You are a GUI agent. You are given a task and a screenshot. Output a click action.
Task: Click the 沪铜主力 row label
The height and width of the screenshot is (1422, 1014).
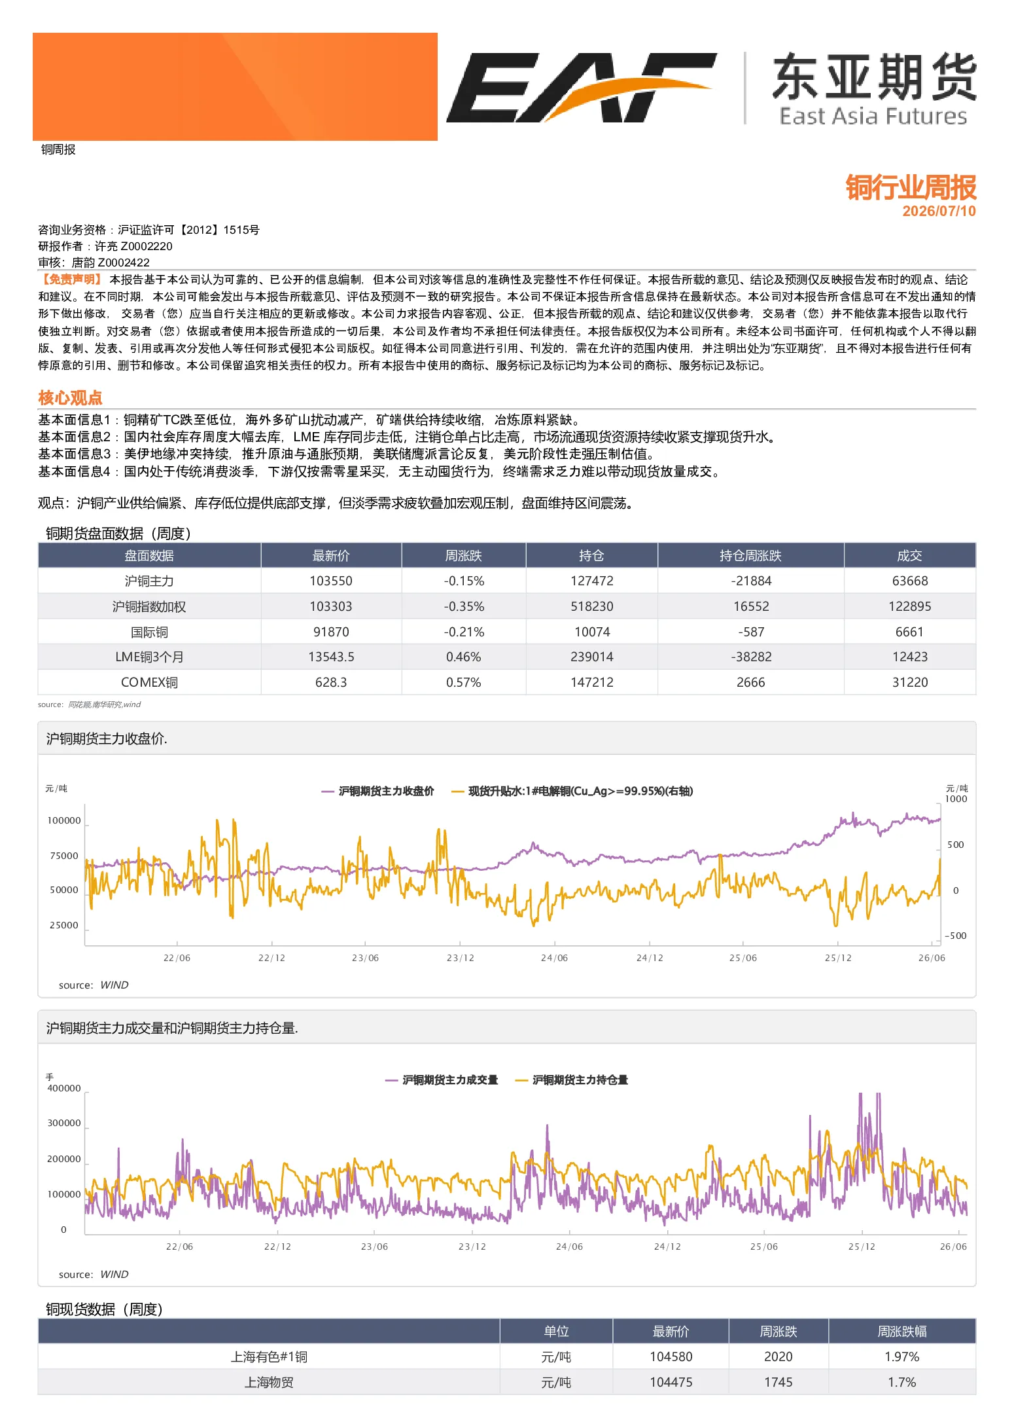(x=149, y=581)
